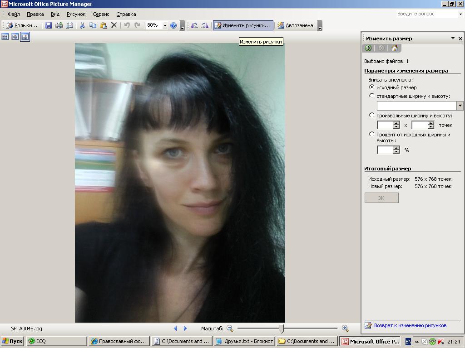Click the EN language indicator in tray

408,342
